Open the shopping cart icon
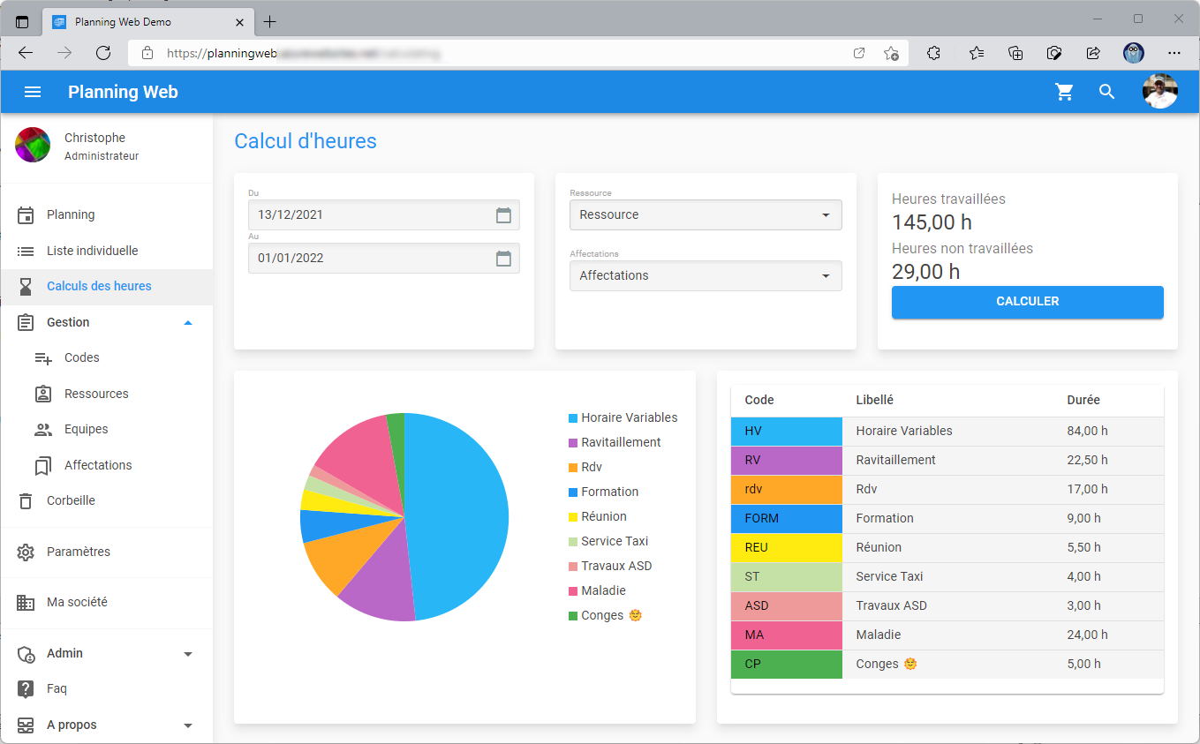This screenshot has height=744, width=1200. tap(1064, 92)
